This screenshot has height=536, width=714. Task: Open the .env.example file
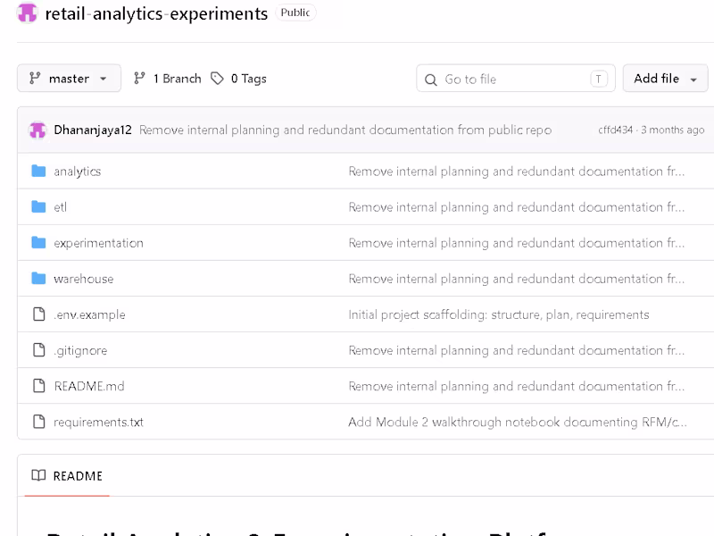89,314
